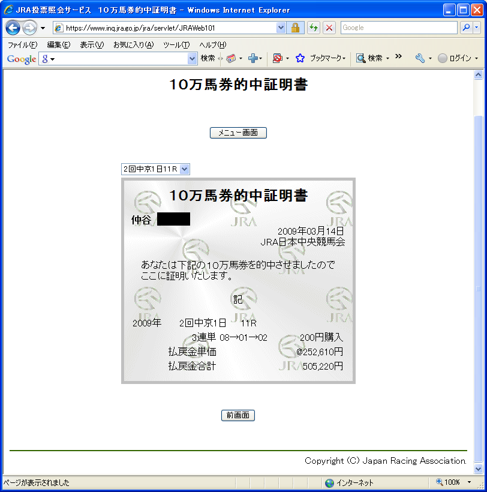Click the 200円購入 text
The height and width of the screenshot is (492, 487).
(x=321, y=337)
